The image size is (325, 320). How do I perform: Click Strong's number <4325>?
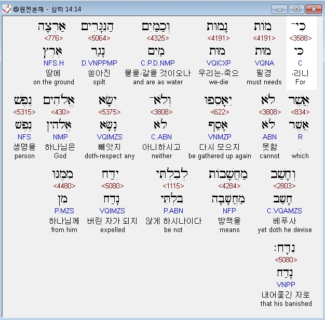pyautogui.click(x=158, y=38)
